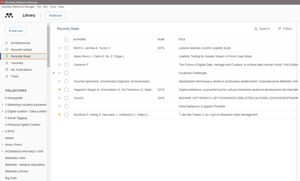Click the Trash bin icon
Screen dimensions: 300x181
click(x=6, y=76)
